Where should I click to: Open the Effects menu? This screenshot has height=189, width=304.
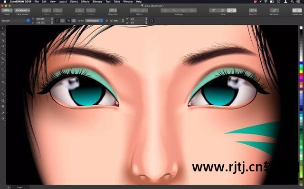point(85,1)
